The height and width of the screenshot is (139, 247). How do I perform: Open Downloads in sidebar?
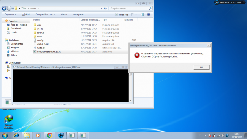[16, 29]
